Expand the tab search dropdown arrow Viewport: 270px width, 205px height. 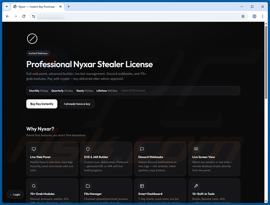(x=7, y=7)
